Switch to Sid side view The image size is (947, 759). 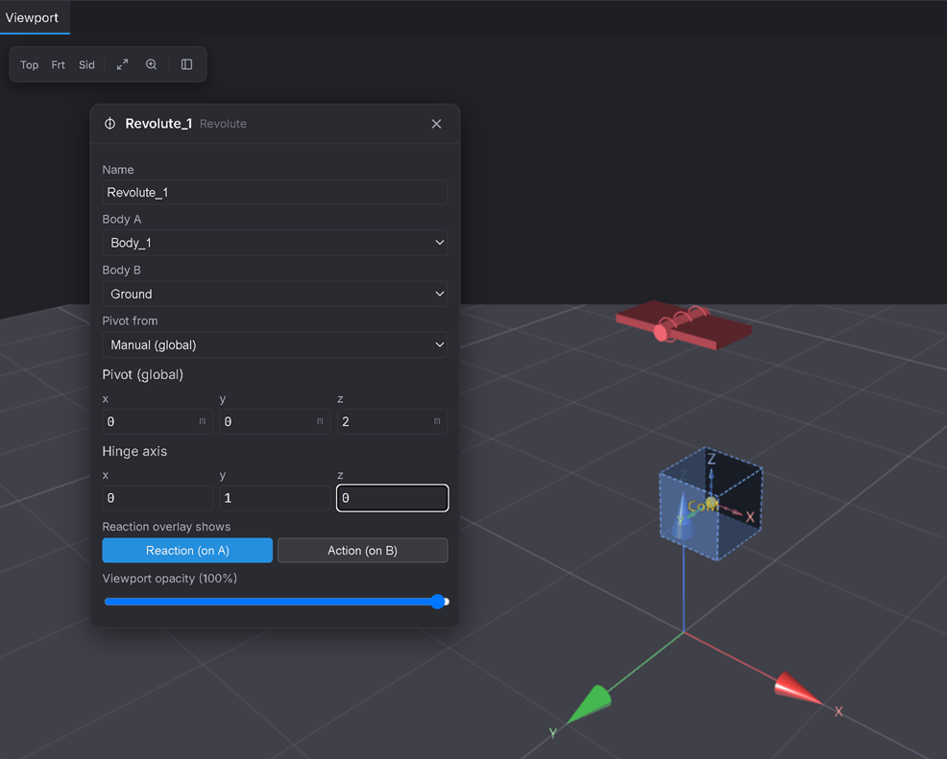tap(87, 64)
